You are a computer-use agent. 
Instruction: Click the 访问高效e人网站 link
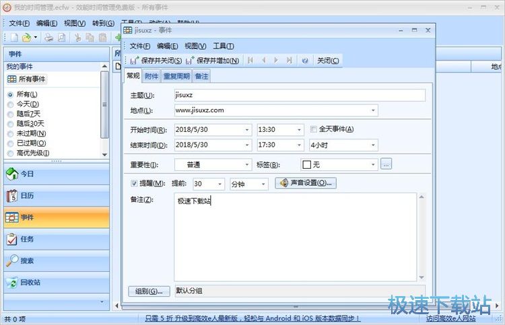(450, 318)
